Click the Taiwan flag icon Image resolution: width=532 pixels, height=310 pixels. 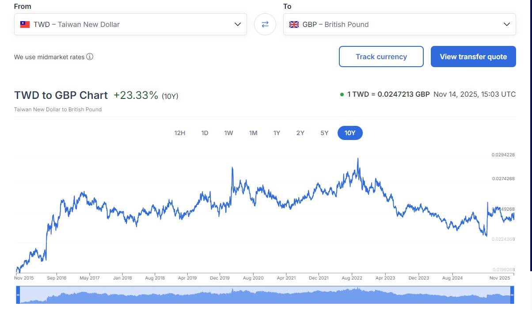(25, 24)
